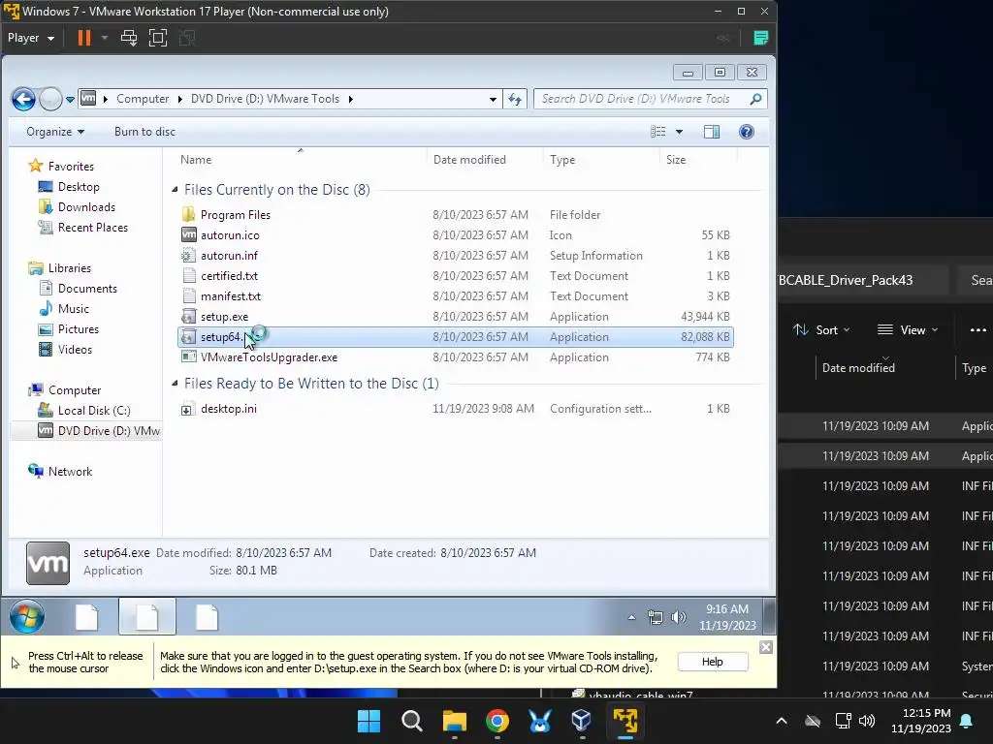Select VMwareToolsUpgrader.exe
Screen dimensions: 993x744
click(456, 356)
